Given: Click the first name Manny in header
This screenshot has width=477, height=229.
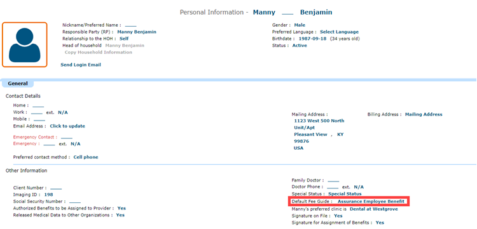Looking at the screenshot, I should click(264, 13).
